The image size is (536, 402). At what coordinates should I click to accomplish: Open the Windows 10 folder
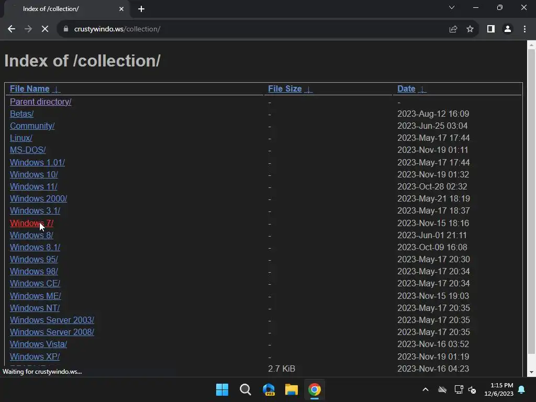(x=34, y=174)
